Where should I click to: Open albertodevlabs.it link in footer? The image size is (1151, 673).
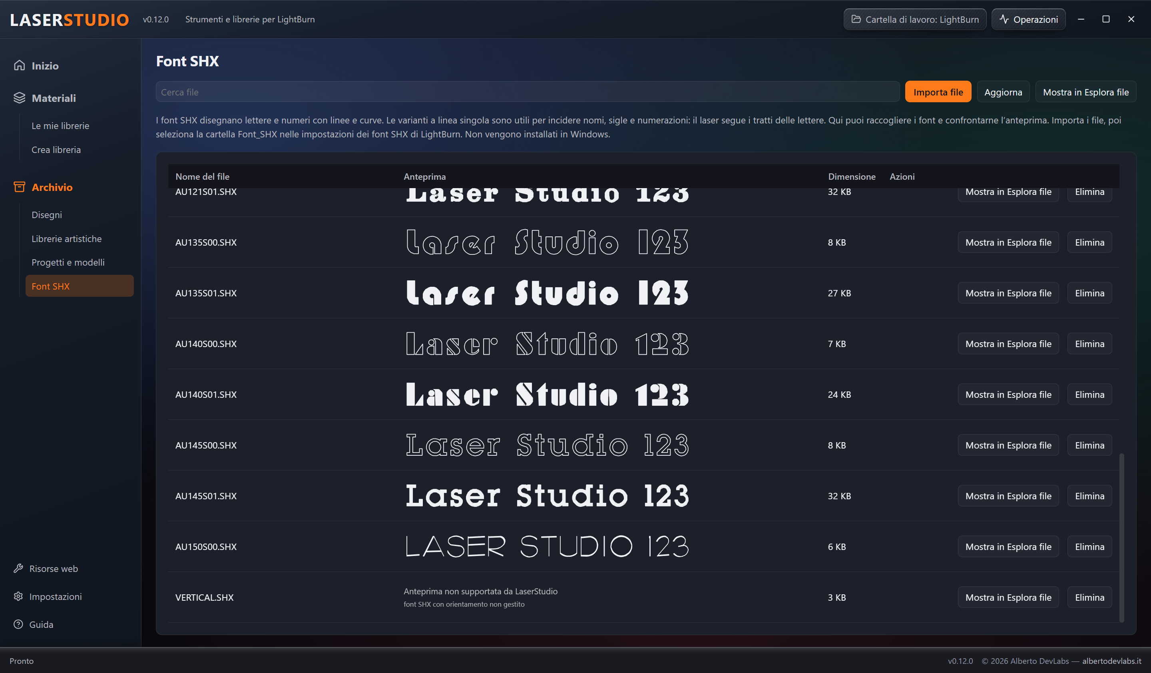[1111, 661]
